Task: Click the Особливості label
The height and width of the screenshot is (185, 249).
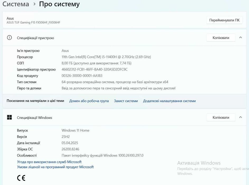Action: [27, 155]
